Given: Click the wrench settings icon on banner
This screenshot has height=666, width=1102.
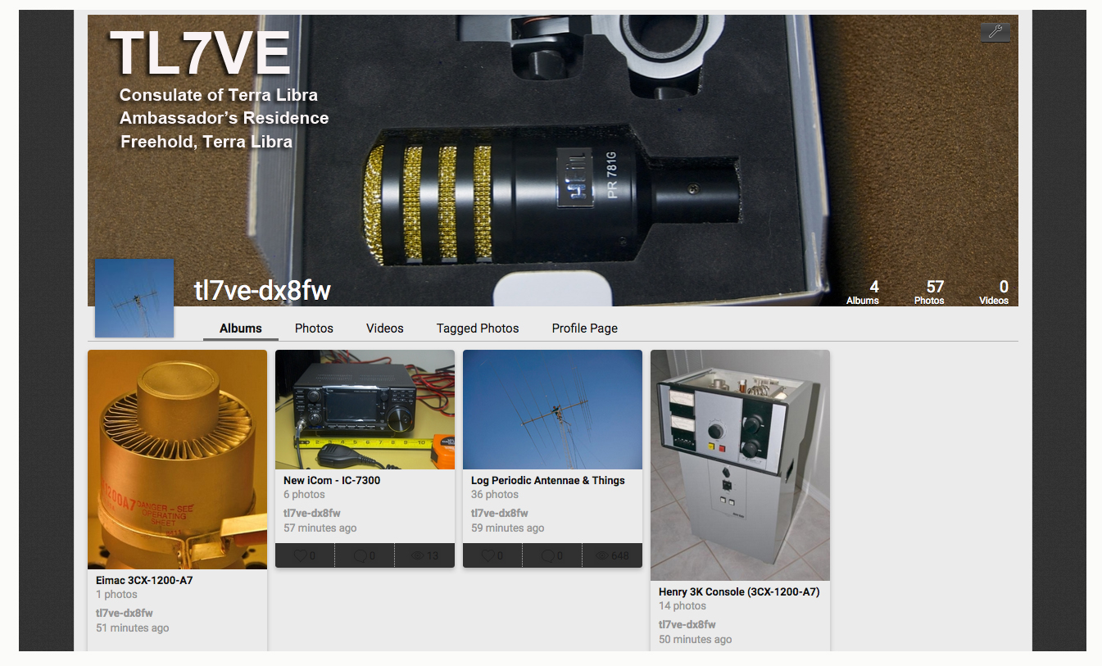Looking at the screenshot, I should [995, 32].
